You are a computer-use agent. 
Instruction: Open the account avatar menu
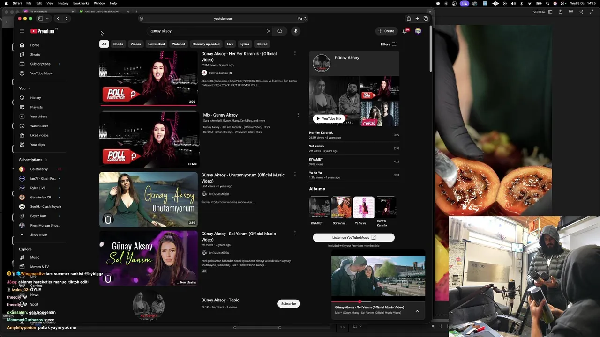(418, 31)
